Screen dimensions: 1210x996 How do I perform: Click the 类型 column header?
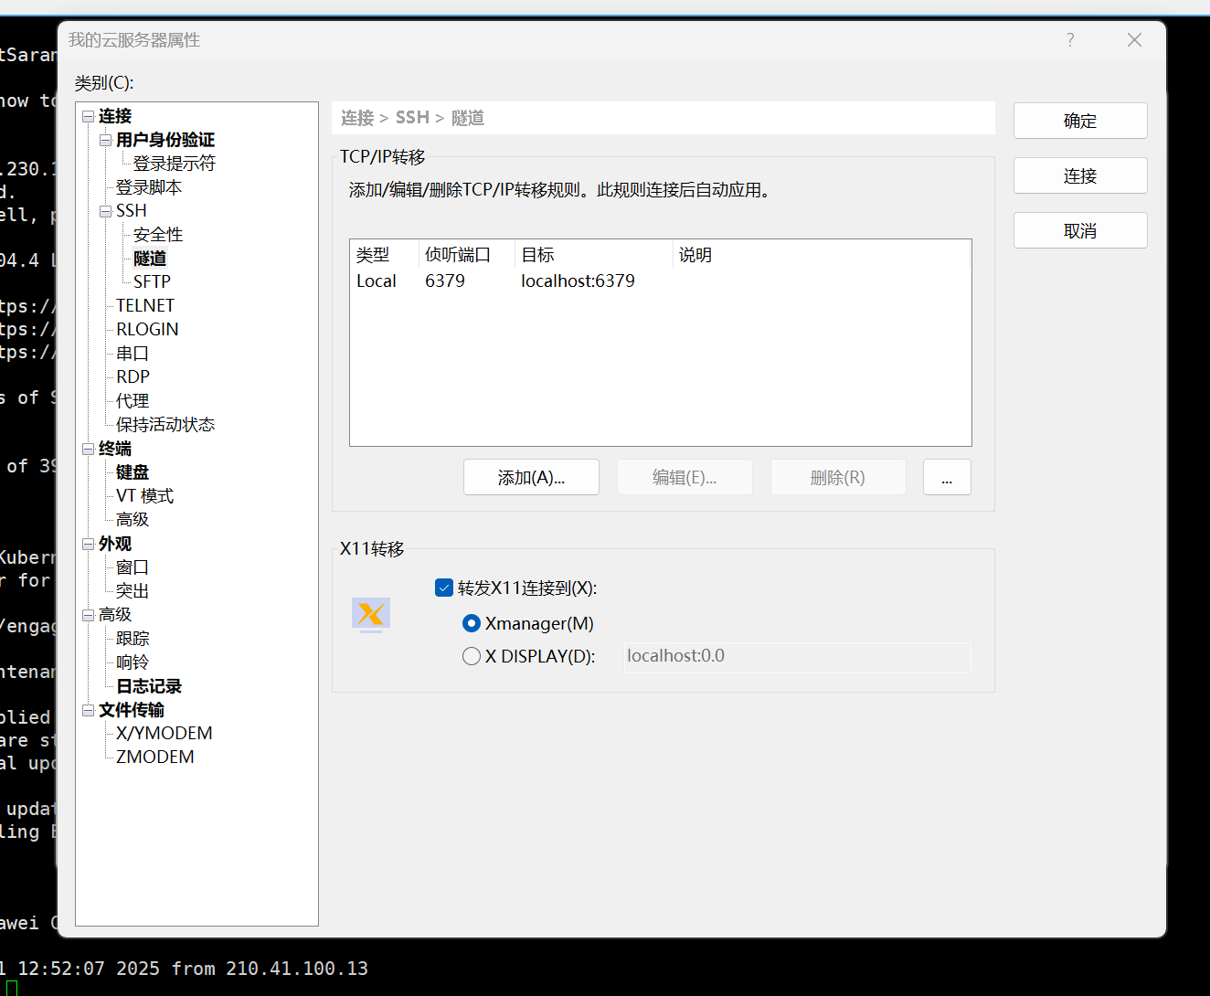point(384,255)
